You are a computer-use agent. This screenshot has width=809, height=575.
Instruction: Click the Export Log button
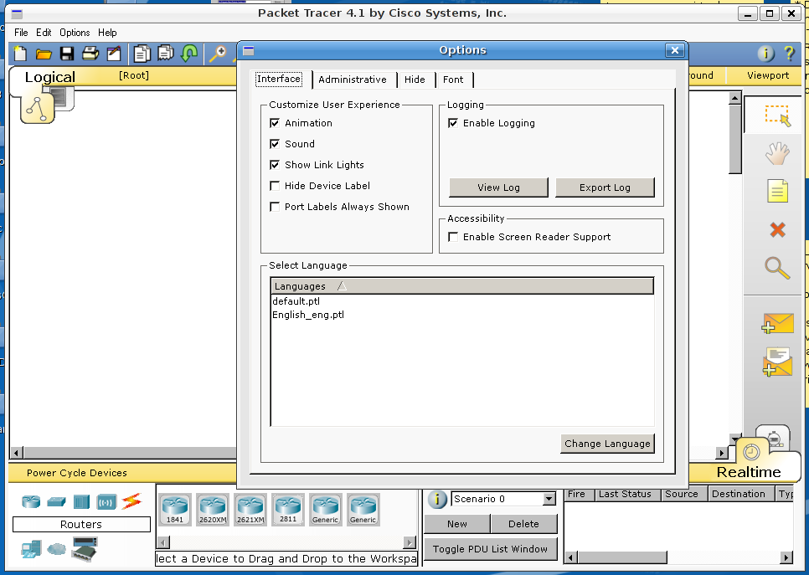point(605,187)
